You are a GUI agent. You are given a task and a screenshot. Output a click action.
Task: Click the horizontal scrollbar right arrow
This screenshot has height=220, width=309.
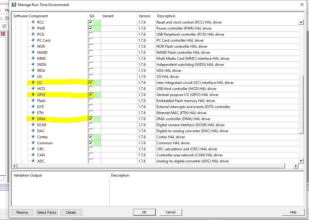(296, 166)
